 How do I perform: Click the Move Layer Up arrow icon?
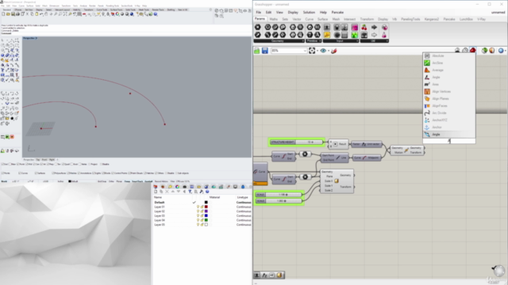(173, 192)
